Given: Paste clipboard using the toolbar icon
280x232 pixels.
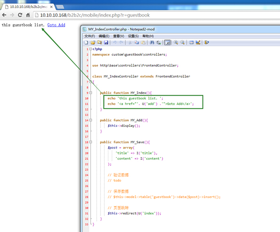Looking at the screenshot, I should pyautogui.click(x=143, y=42).
